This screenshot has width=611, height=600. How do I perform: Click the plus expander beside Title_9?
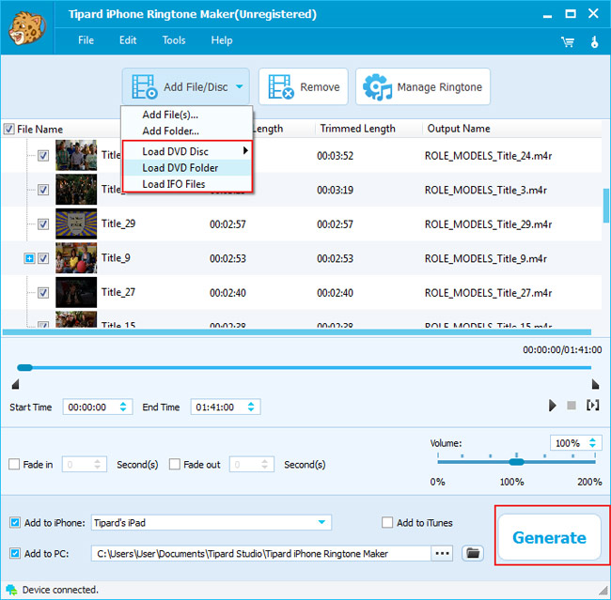point(29,258)
